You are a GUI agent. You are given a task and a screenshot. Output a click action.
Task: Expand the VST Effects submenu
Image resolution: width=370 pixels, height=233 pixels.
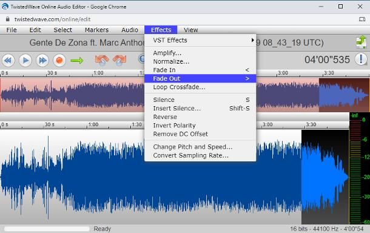coord(200,40)
